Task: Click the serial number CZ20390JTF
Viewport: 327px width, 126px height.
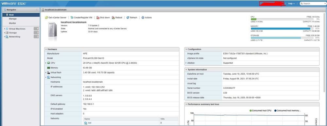Action: (230, 88)
